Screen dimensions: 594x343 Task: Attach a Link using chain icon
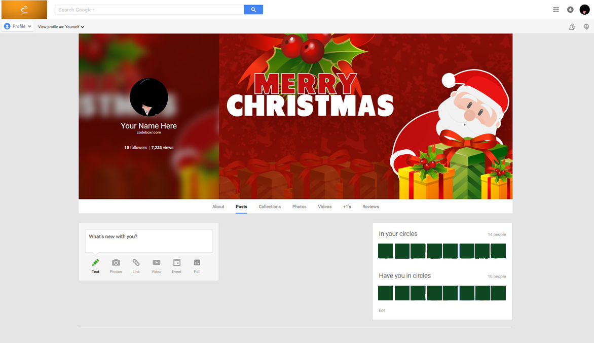(136, 262)
